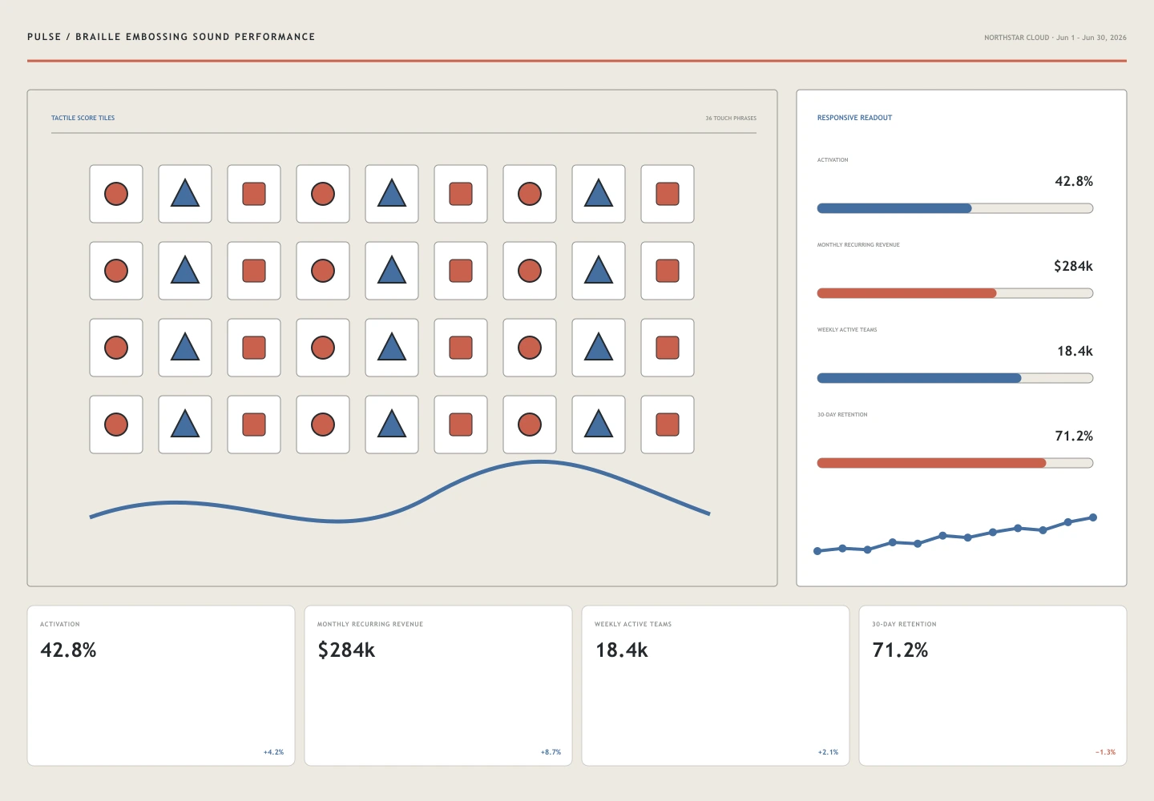
Task: Choose the last circle tile in the second row
Action: (530, 271)
